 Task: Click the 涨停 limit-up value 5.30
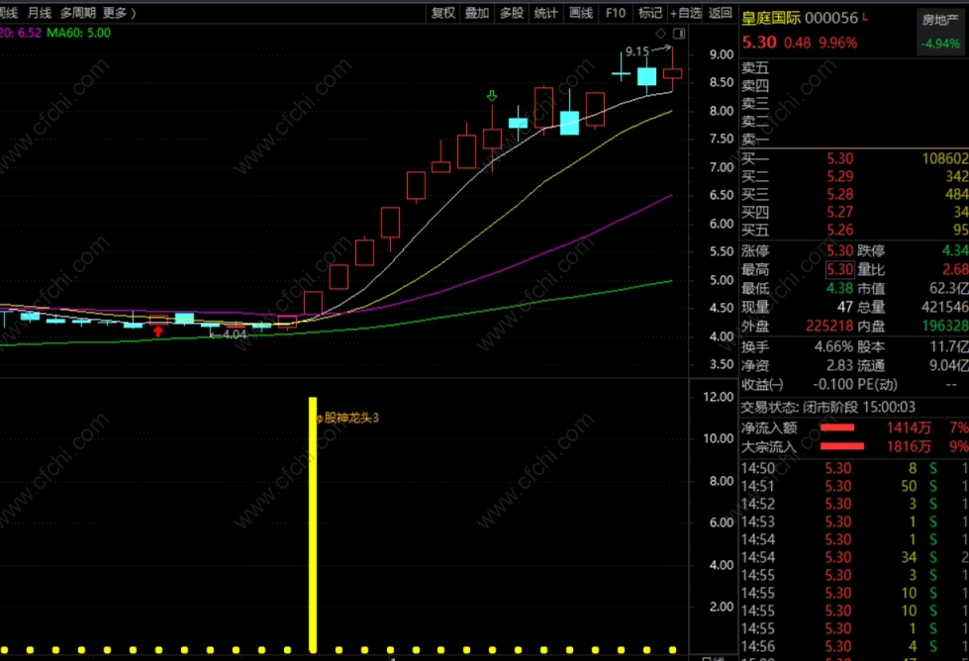(840, 250)
